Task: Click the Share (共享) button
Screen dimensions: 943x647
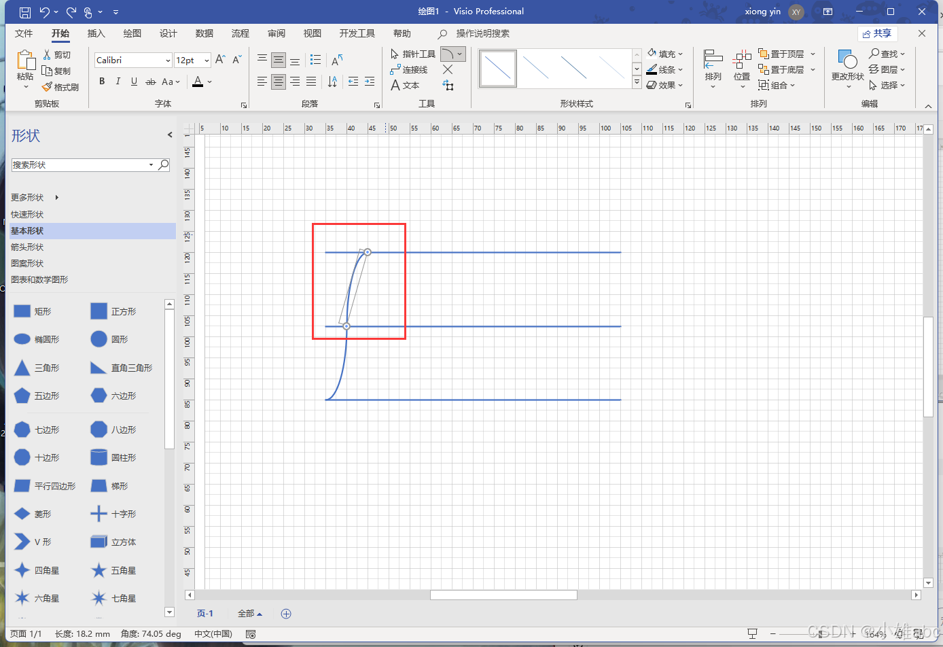Action: (877, 33)
